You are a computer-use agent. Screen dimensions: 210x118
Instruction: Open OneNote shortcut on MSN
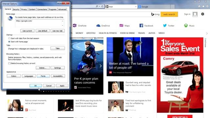click(80, 26)
